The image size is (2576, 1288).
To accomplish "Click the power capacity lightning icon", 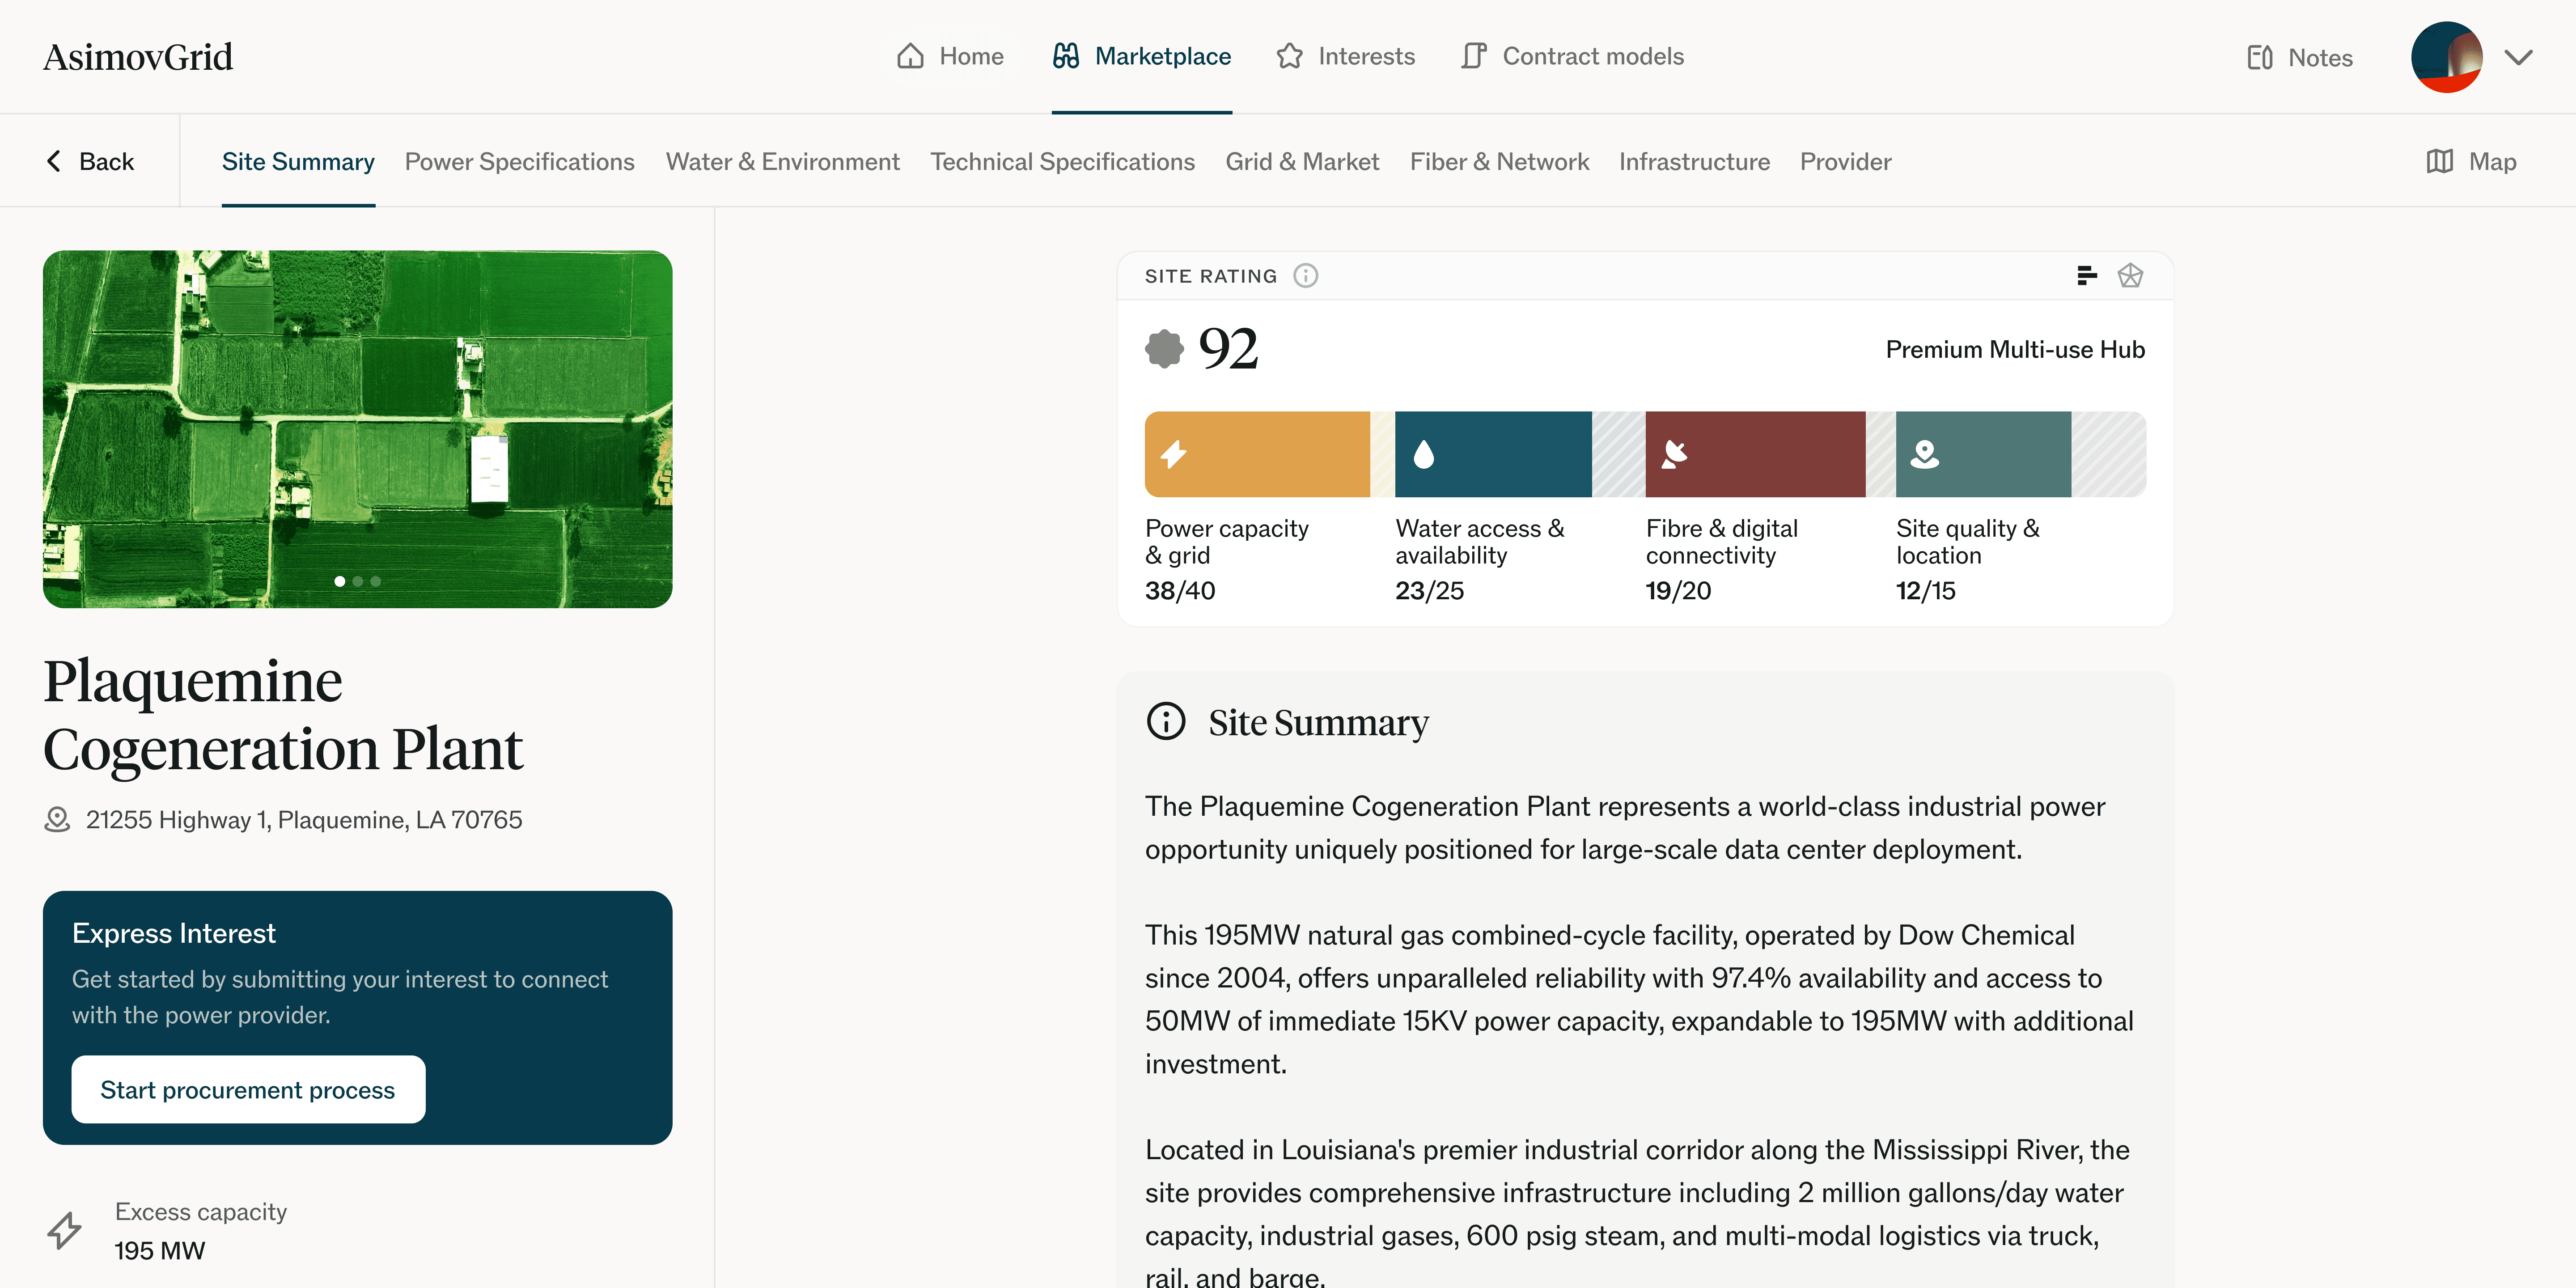I will pos(1173,454).
